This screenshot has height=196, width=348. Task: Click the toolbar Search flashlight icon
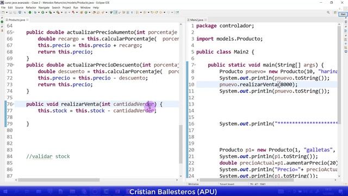pyautogui.click(x=103, y=13)
